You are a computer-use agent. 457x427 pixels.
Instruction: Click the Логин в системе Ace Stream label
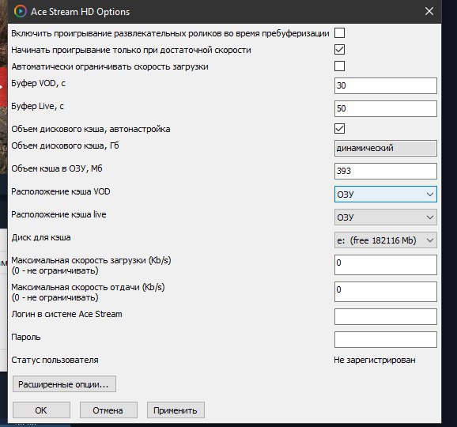click(x=66, y=314)
